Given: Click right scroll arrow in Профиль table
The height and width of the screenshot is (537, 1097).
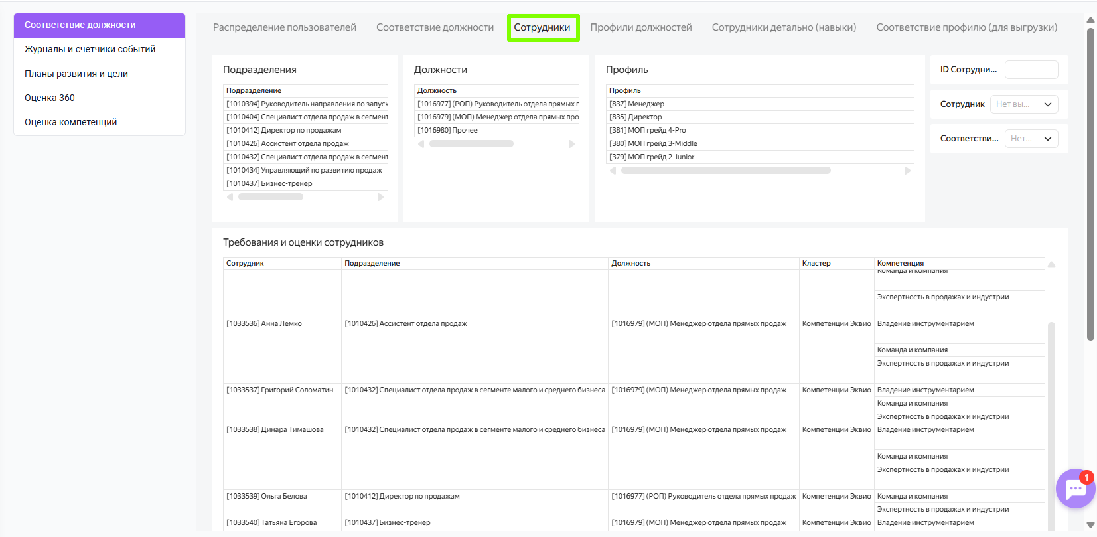Looking at the screenshot, I should tap(907, 171).
